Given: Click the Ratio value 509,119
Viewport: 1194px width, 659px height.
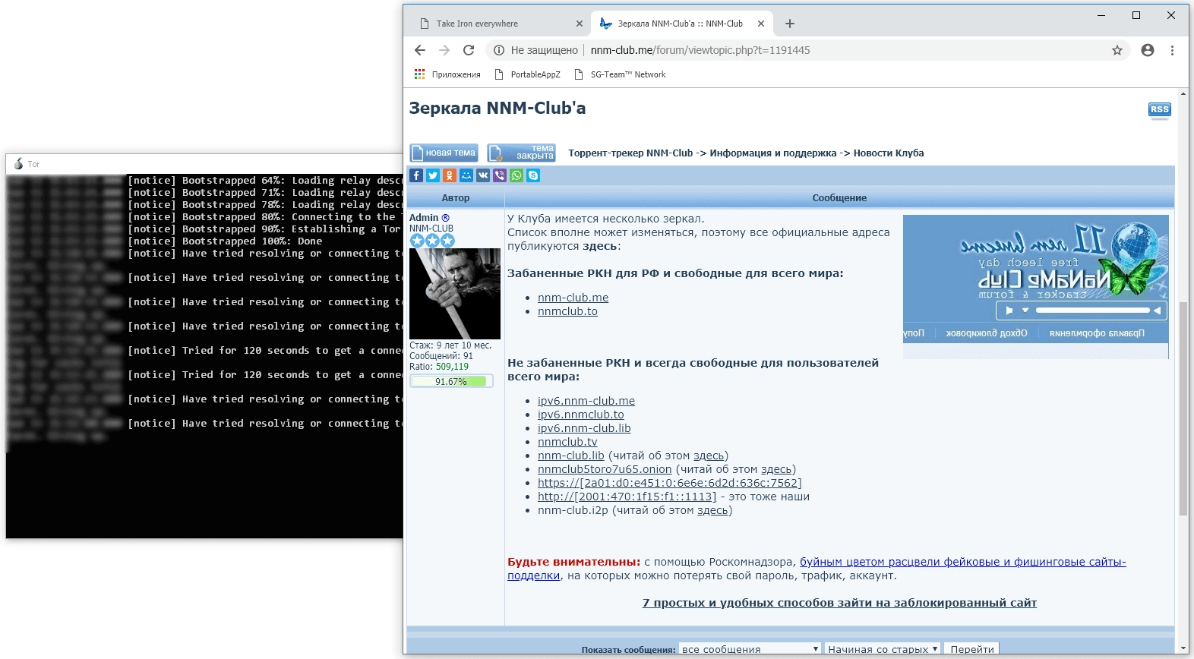Looking at the screenshot, I should point(452,367).
